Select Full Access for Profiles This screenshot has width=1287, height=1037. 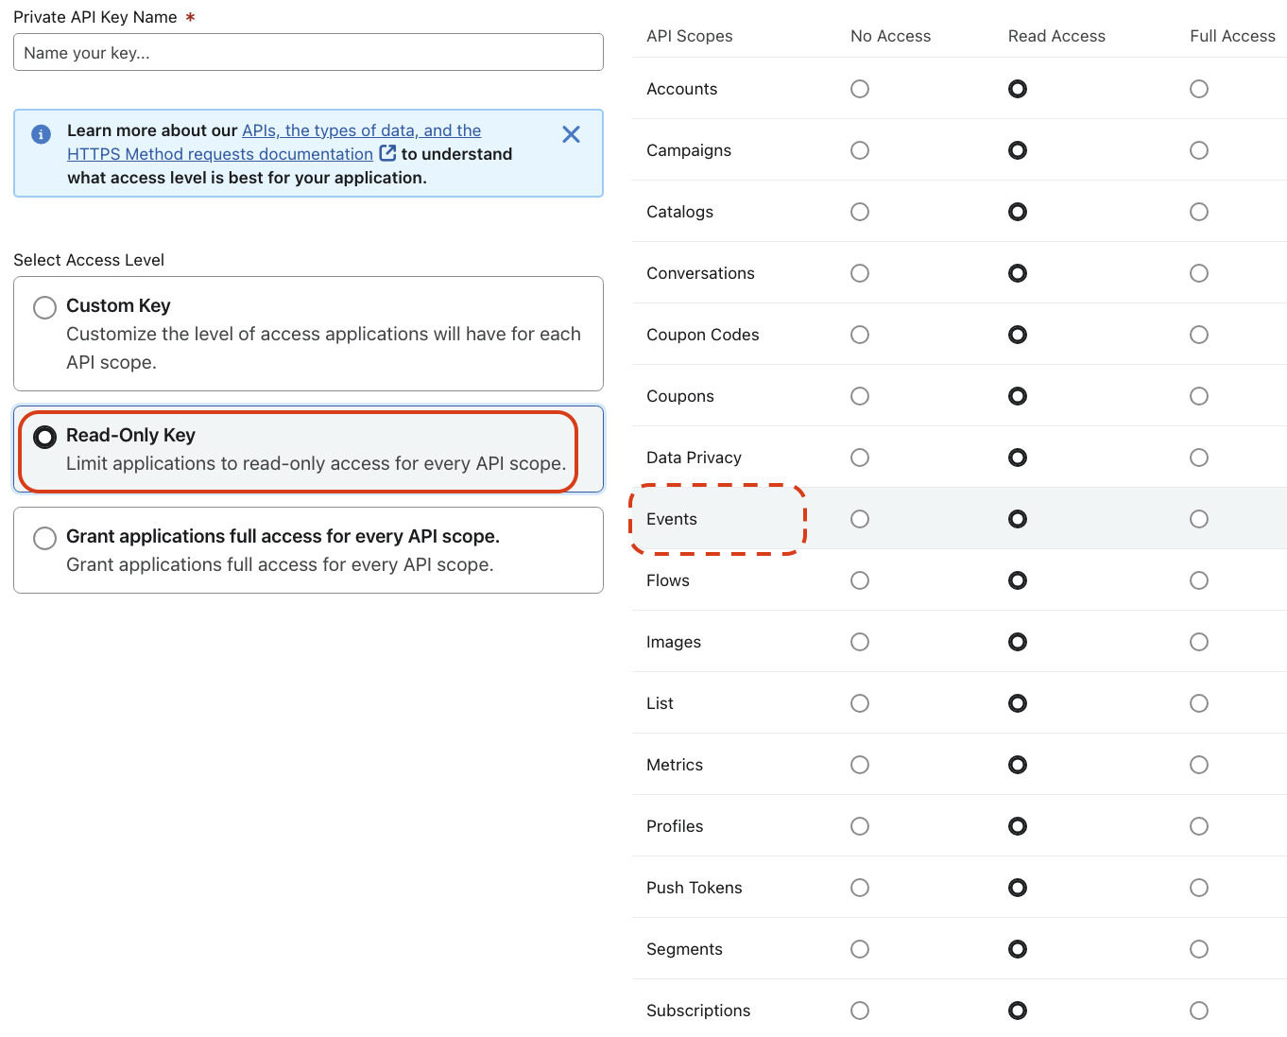pos(1199,826)
